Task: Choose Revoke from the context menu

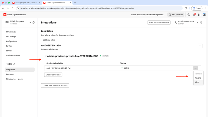Action: (x=198, y=78)
